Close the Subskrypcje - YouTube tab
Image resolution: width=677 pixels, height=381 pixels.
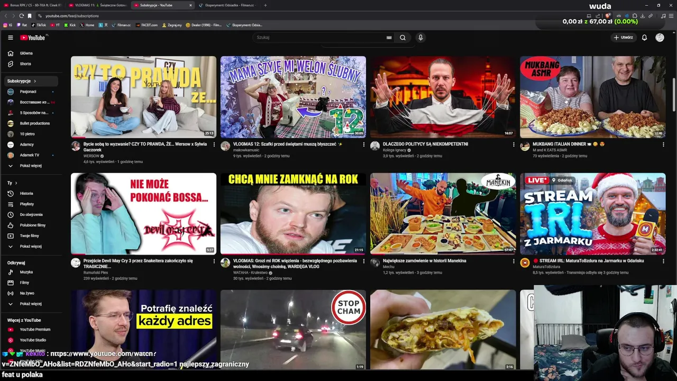point(190,5)
